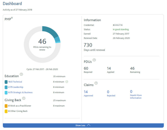View claims that Need More Information
Image resolution: width=167 pixels, height=130 pixels.
pyautogui.click(x=136, y=94)
